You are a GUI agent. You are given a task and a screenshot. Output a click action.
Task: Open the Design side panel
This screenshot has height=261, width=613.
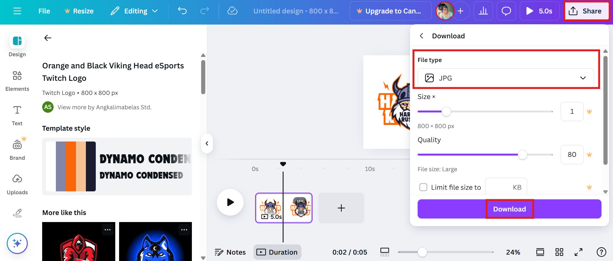coord(17,45)
